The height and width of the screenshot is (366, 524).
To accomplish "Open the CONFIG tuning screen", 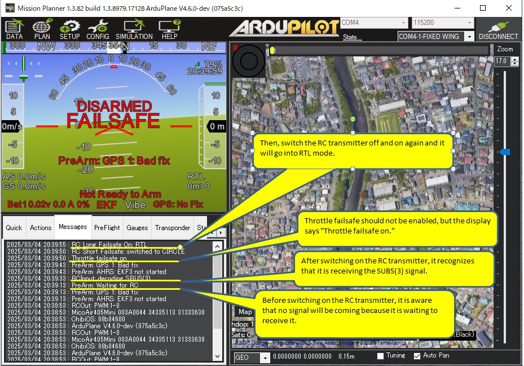I will (98, 29).
